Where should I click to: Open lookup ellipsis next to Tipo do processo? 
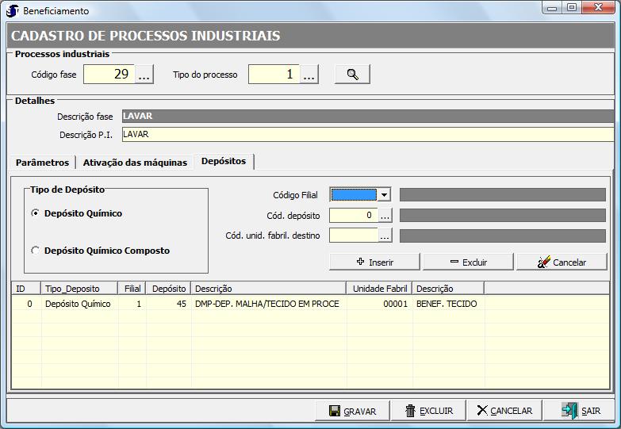pos(309,75)
